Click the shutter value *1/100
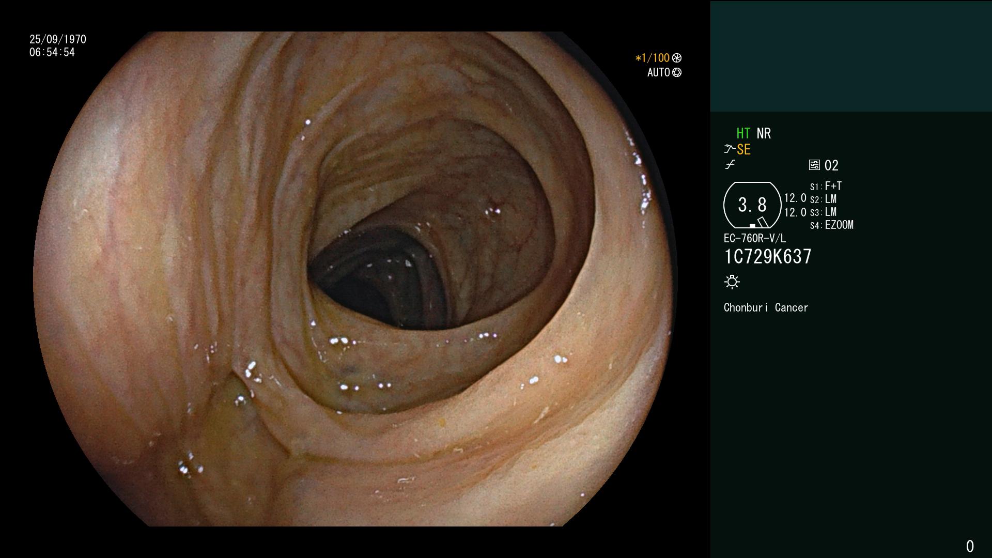 (652, 58)
